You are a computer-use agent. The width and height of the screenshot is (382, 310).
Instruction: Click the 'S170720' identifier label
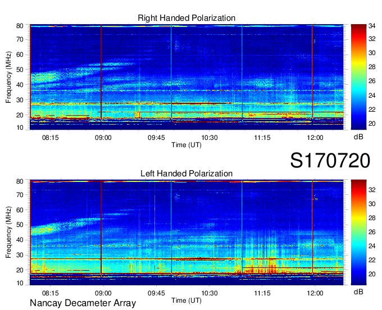point(330,161)
